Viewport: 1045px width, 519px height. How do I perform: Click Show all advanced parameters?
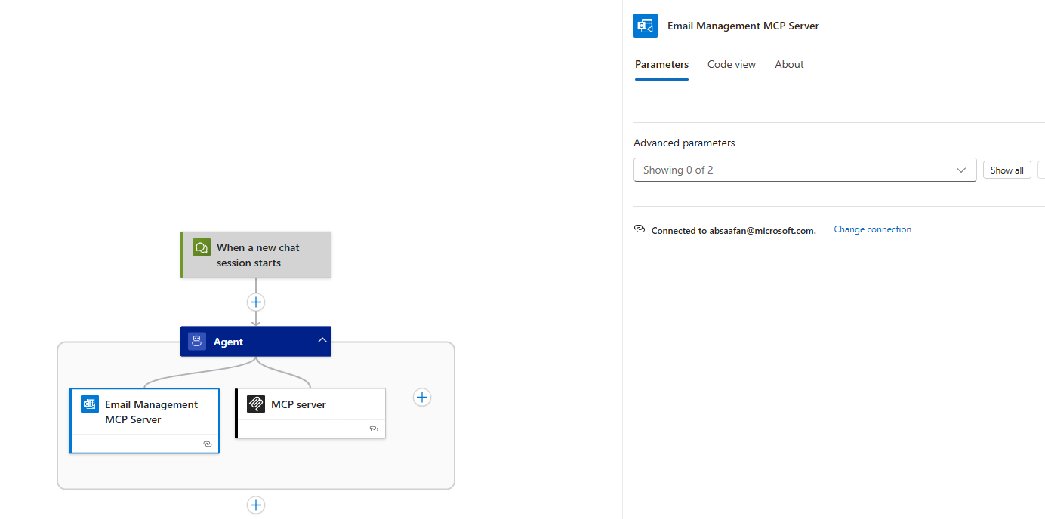1006,170
